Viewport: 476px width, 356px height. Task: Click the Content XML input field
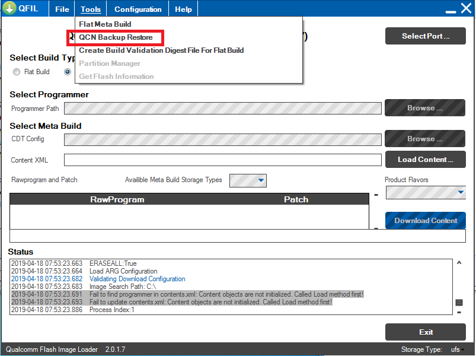point(222,160)
